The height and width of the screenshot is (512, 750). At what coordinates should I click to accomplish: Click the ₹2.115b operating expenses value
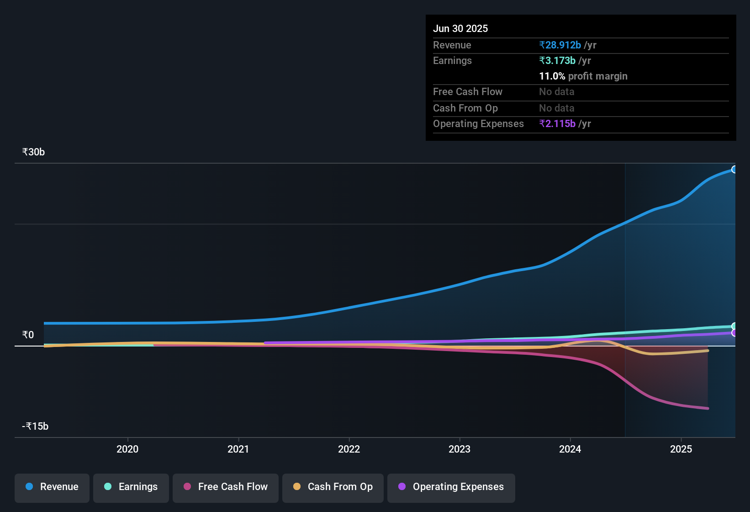pos(557,123)
